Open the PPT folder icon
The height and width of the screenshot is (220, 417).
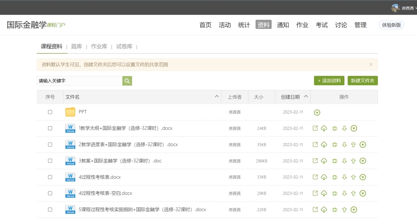pyautogui.click(x=70, y=112)
